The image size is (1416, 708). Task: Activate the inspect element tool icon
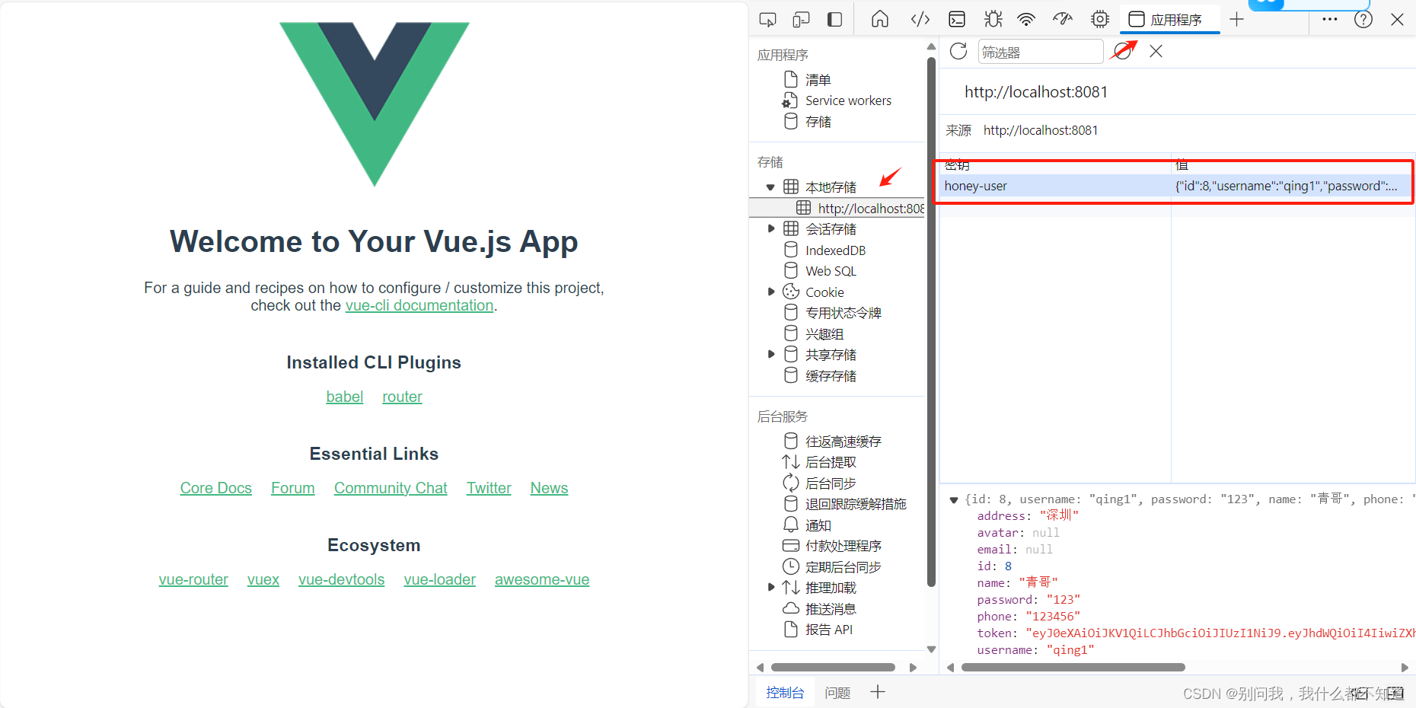coord(767,20)
